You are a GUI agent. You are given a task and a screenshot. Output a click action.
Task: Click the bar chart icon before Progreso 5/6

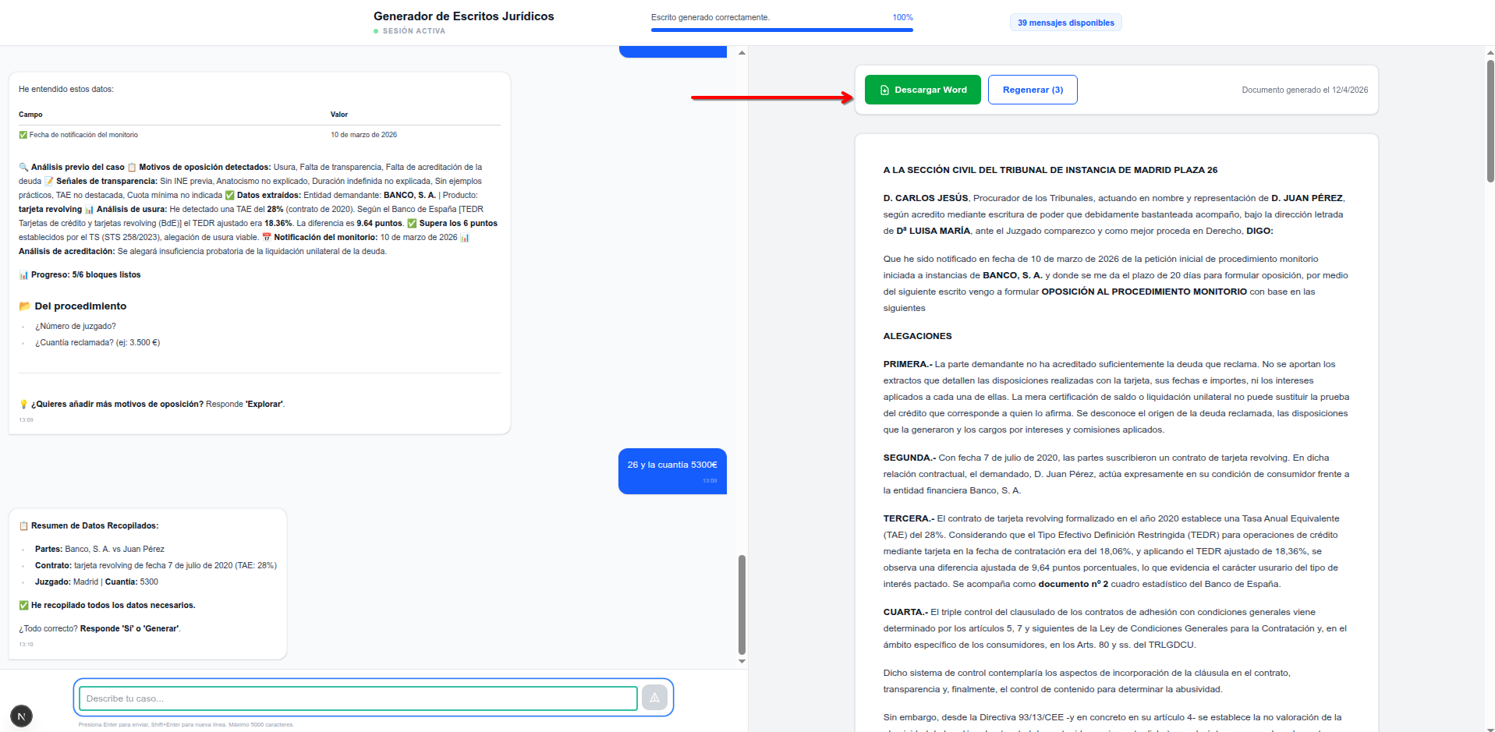point(23,274)
